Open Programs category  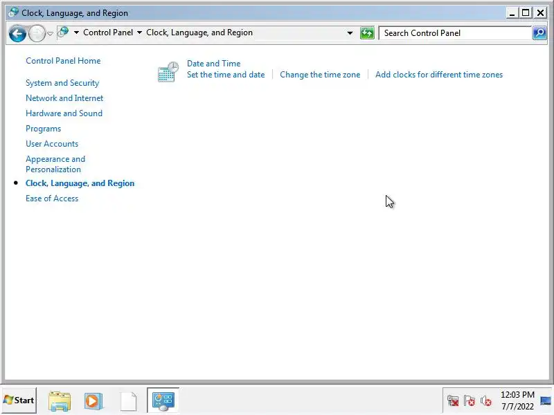coord(43,129)
